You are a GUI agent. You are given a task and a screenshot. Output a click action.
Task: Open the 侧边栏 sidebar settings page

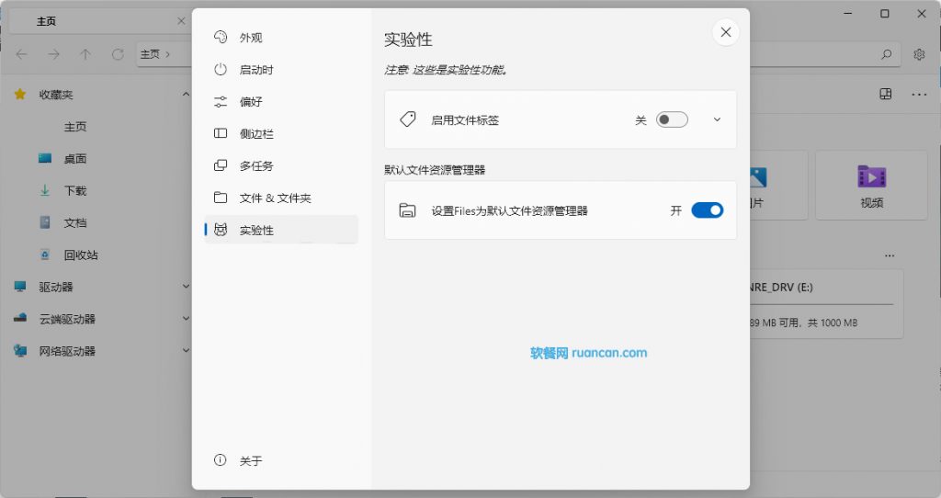[256, 134]
